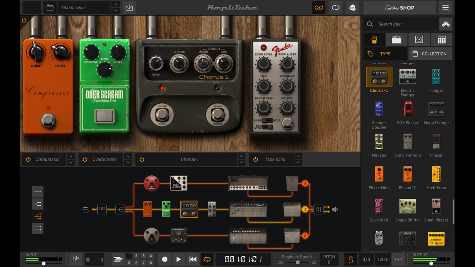Screen dimensions: 475x267
Task: Click the Looper icon in the top toolbar
Action: click(x=319, y=8)
